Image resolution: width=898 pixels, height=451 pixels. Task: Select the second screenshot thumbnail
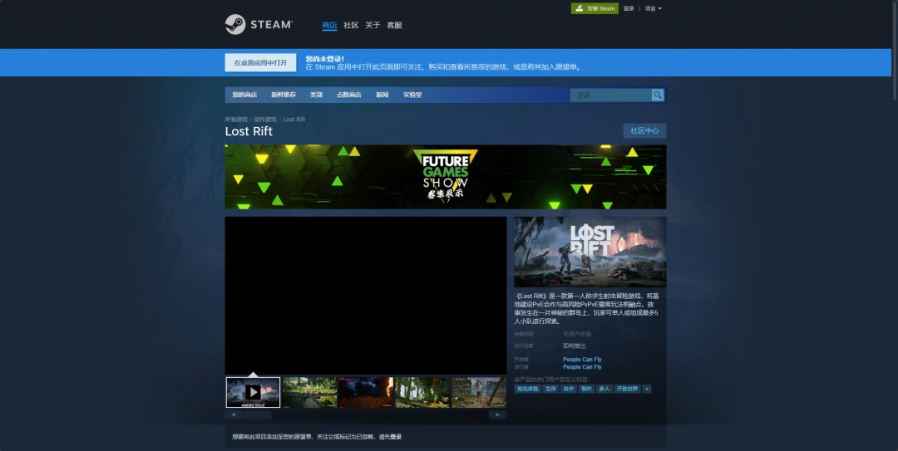click(x=309, y=392)
